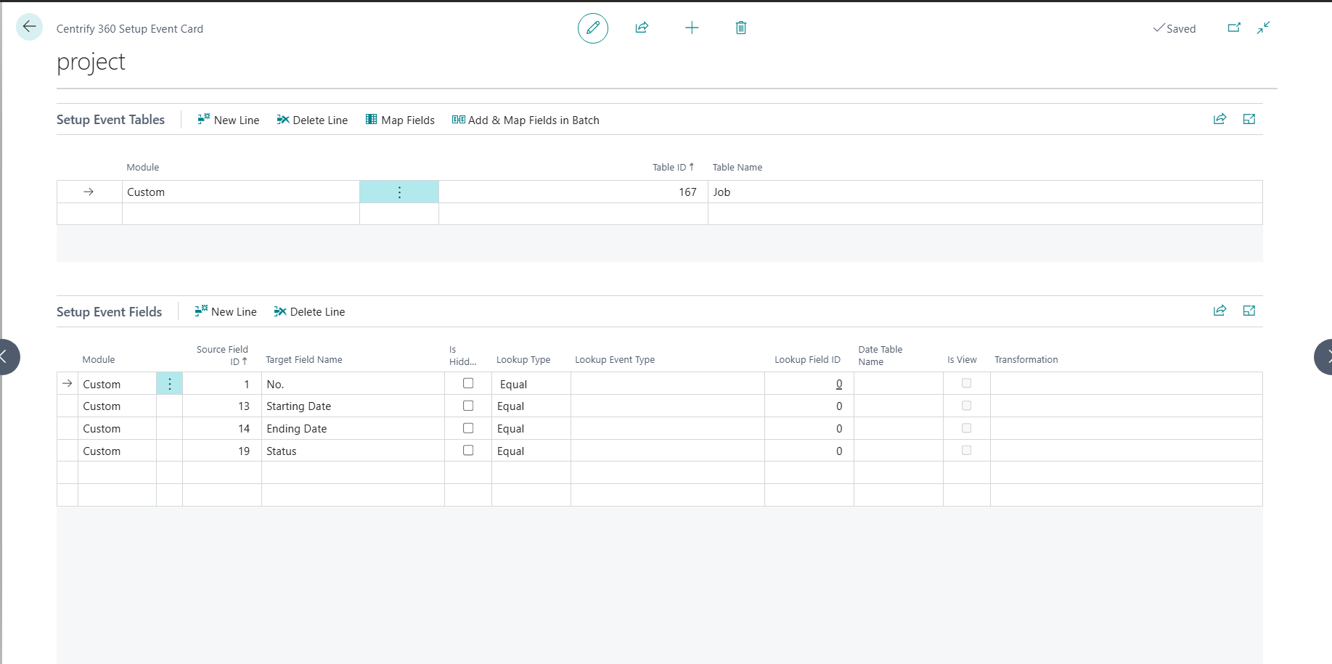
Task: Collapse the Setup Event Fields heading
Action: [x=109, y=311]
